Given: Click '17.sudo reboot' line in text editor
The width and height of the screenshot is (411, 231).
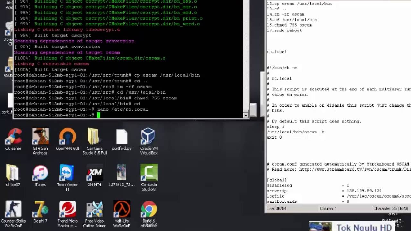Looking at the screenshot, I should pyautogui.click(x=284, y=30).
